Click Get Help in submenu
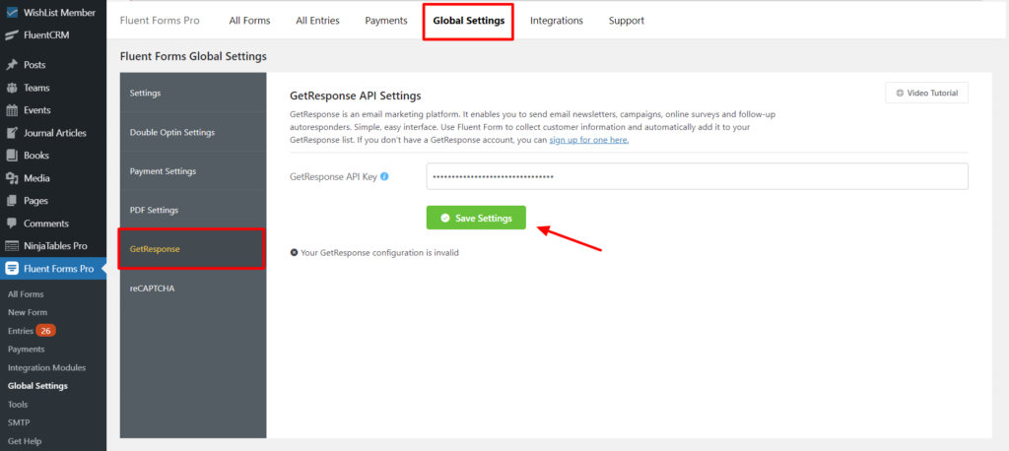 pos(25,441)
